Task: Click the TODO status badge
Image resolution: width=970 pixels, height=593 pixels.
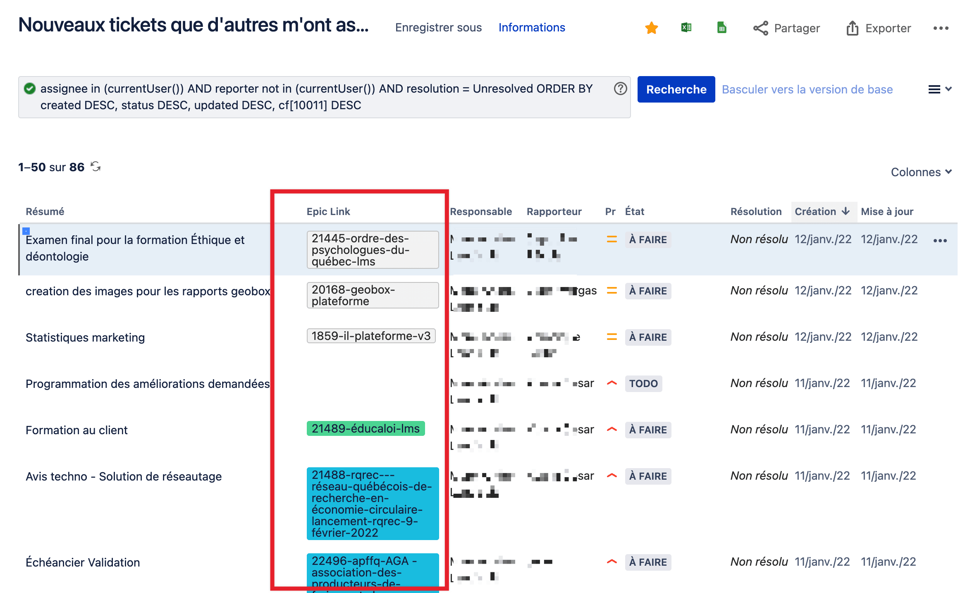Action: click(x=643, y=383)
